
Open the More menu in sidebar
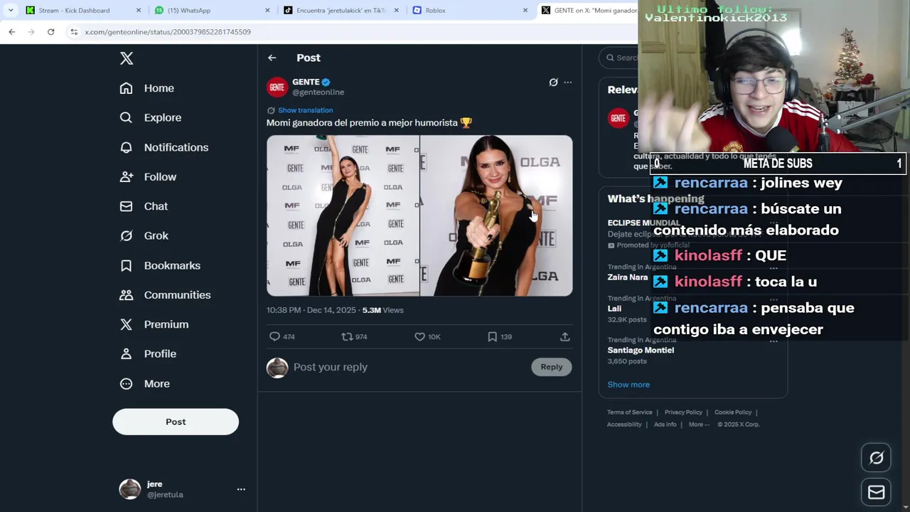click(145, 383)
